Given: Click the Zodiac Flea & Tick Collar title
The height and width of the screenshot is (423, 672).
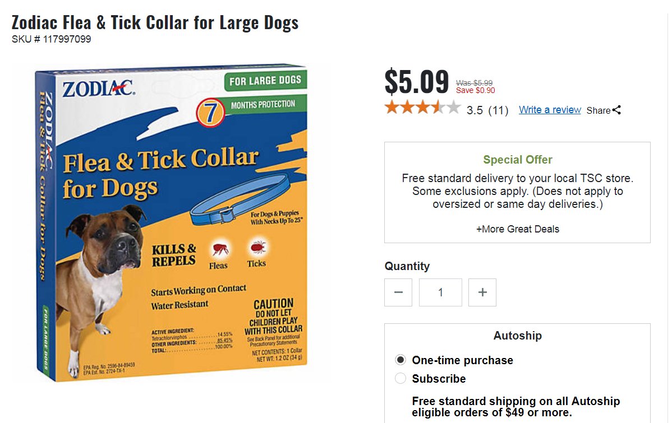Looking at the screenshot, I should (155, 23).
